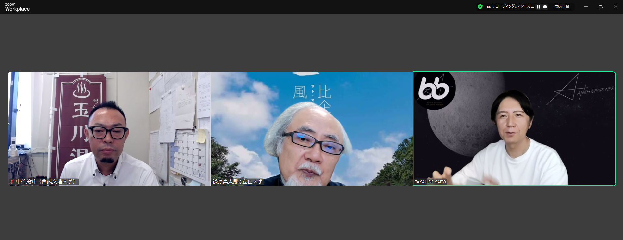Image resolution: width=623 pixels, height=240 pixels.
Task: Click the cloud recording indicator icon
Action: 488,7
